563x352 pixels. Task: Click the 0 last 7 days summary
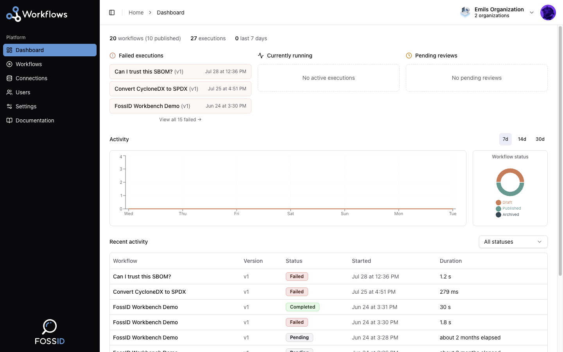(251, 38)
